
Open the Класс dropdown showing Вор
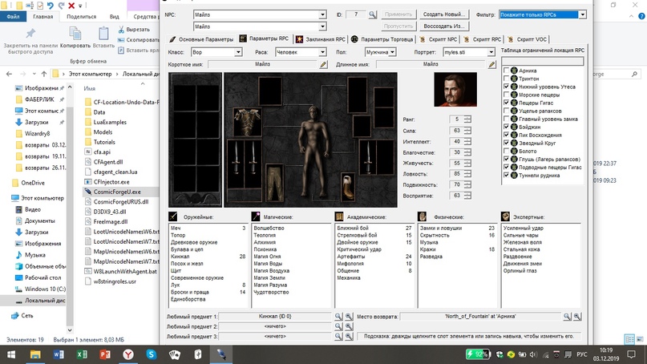tap(238, 52)
